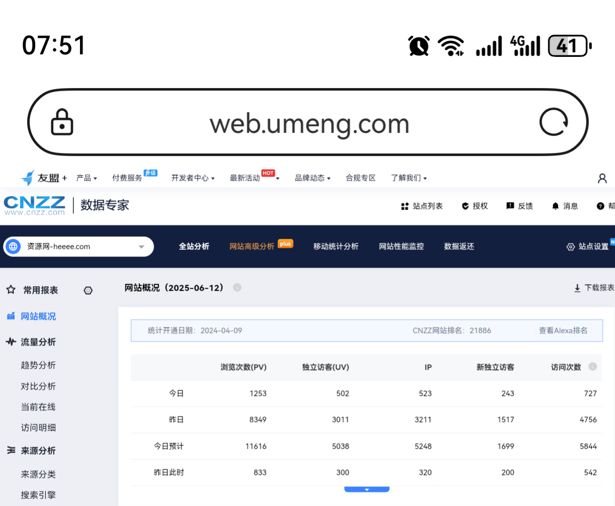Click the hexagon settings icon beside 常用报表
Image resolution: width=615 pixels, height=506 pixels.
point(88,291)
